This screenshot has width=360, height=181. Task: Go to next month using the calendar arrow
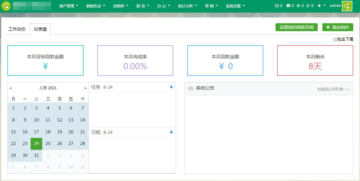[85, 88]
